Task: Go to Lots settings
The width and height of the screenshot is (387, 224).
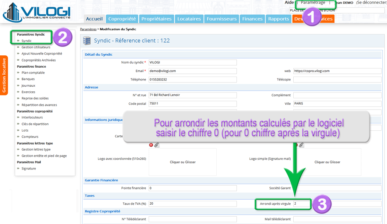Action: coord(25,130)
